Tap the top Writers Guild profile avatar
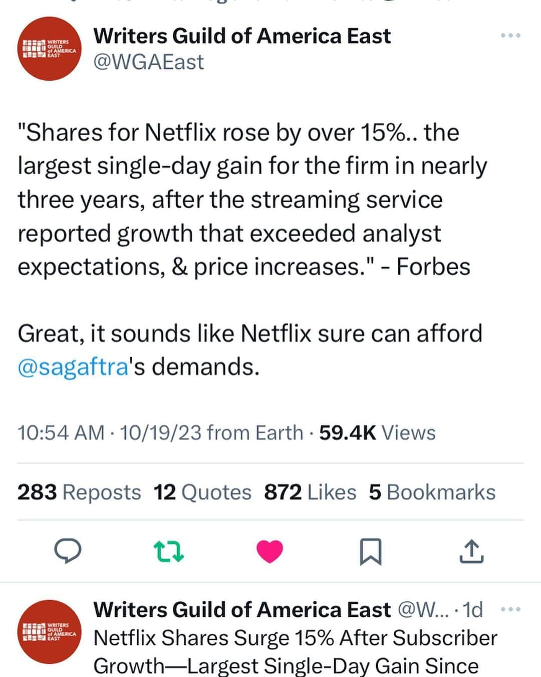This screenshot has height=677, width=541. point(49,49)
